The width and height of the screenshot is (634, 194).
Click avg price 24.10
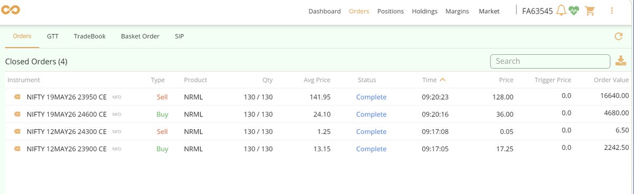pos(322,114)
